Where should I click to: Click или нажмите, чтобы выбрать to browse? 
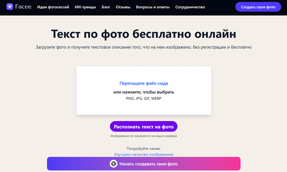143,92
